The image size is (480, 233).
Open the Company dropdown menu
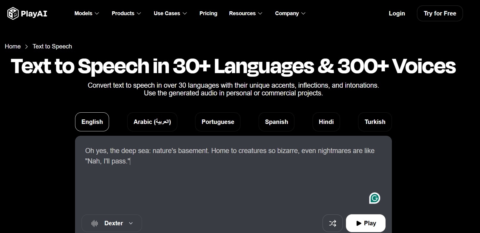pos(290,13)
